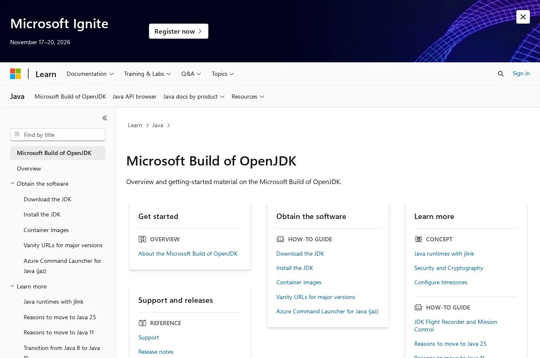The image size is (540, 358).
Task: Open the search magnifier icon
Action: tap(501, 74)
